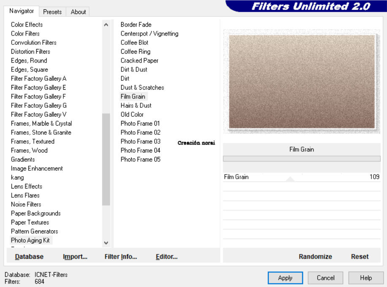Select the Navigator tab
This screenshot has height=287, width=387.
[22, 11]
